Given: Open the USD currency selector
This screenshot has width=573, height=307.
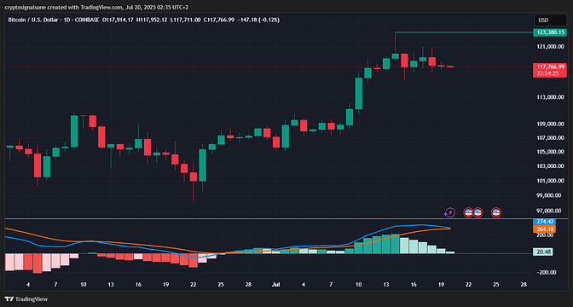Looking at the screenshot, I should point(550,20).
